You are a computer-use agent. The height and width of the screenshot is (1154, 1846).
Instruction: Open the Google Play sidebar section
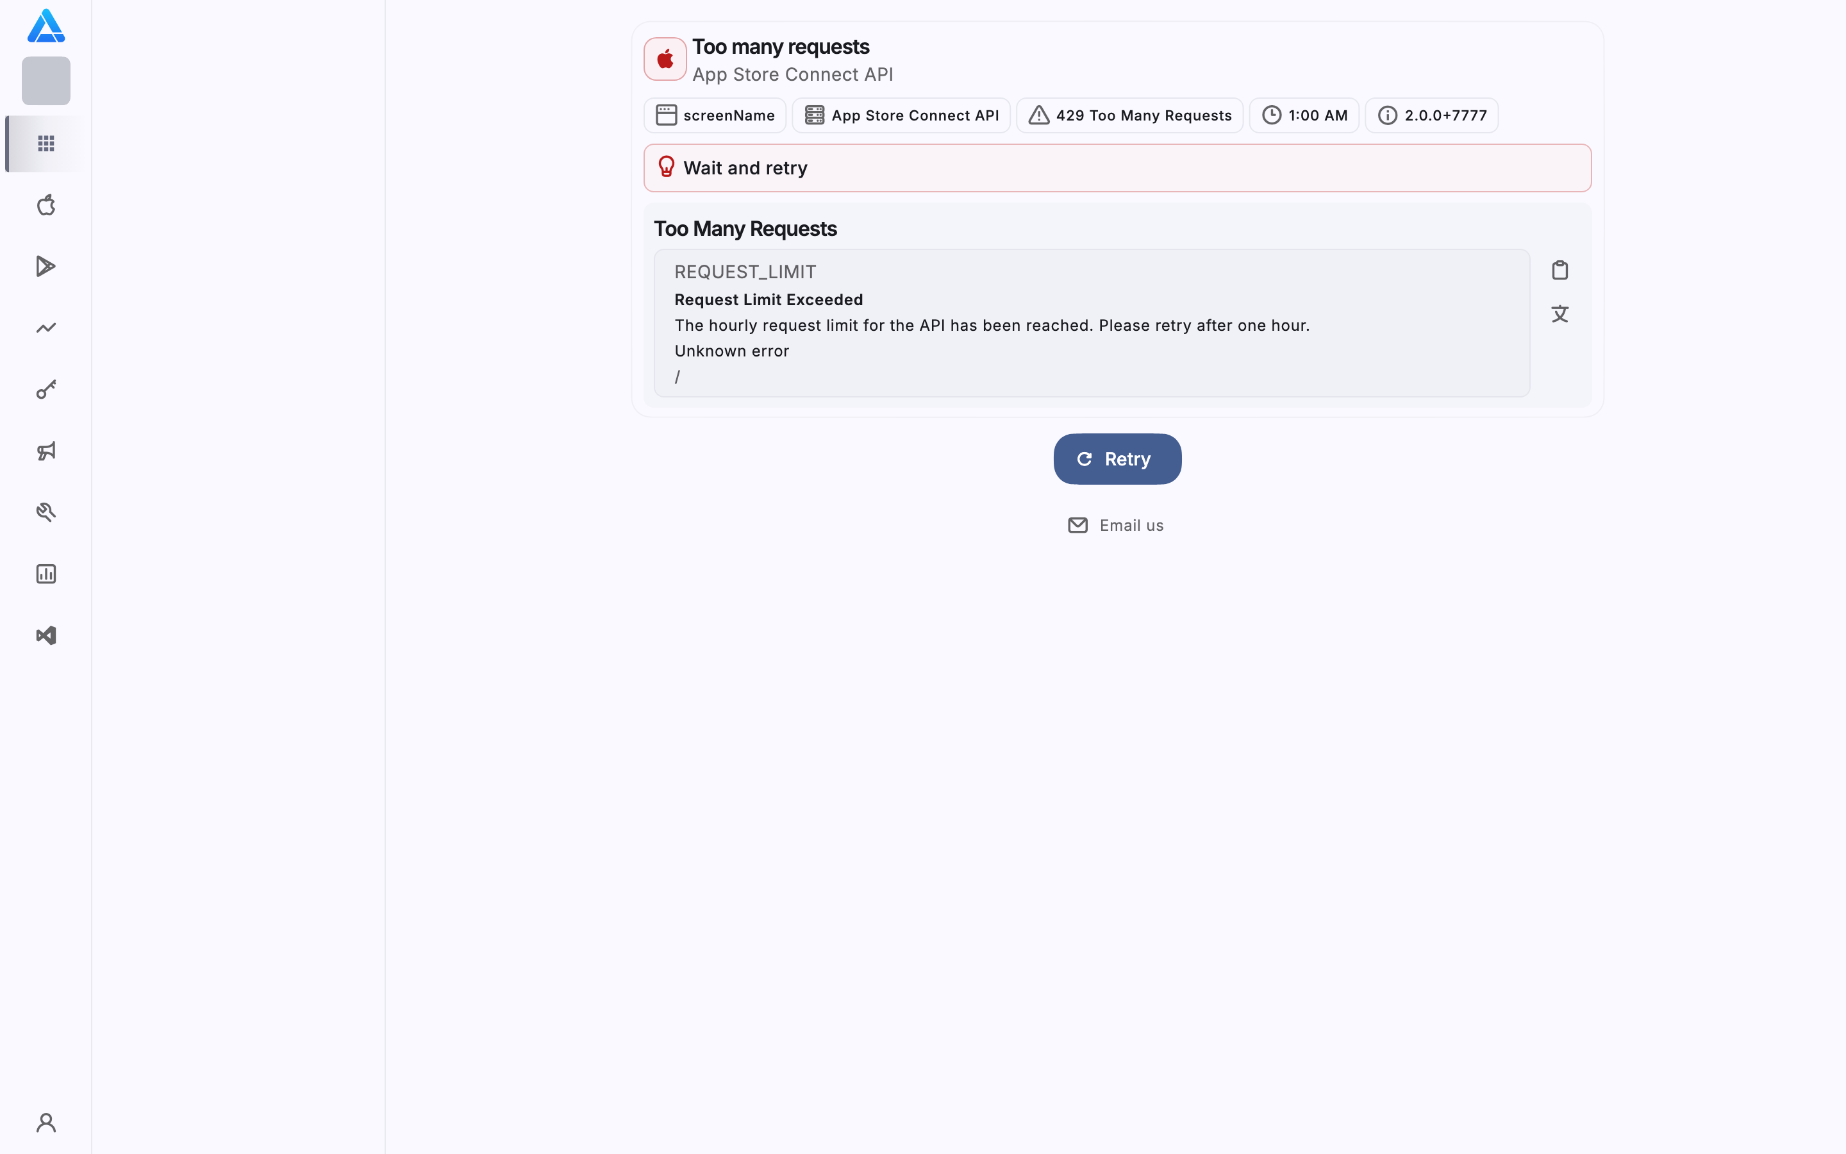pyautogui.click(x=46, y=266)
